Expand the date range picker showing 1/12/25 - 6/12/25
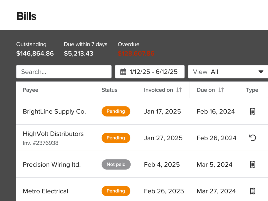This screenshot has width=268, height=201. click(x=150, y=71)
